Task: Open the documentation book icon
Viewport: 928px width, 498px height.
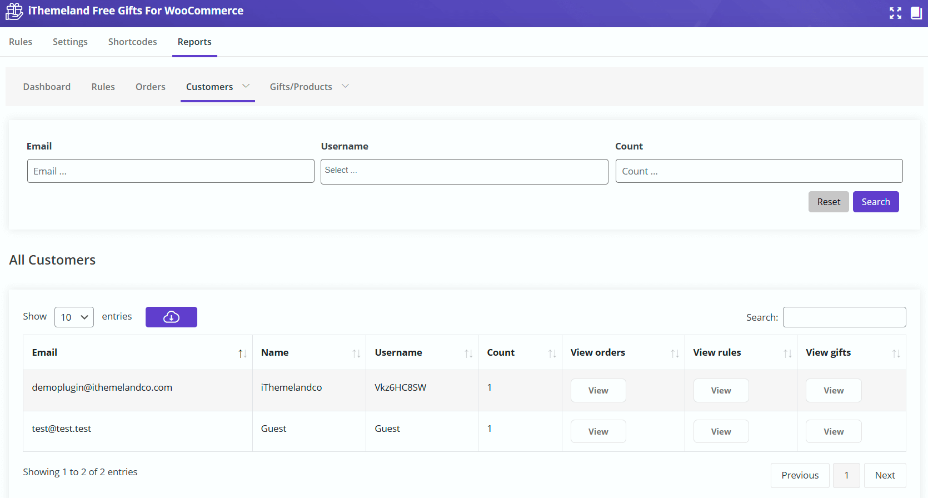Action: (916, 13)
